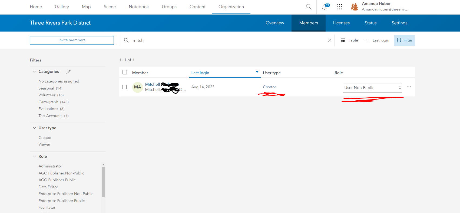Image resolution: width=460 pixels, height=213 pixels.
Task: Click Three Rivers Park District title
Action: (60, 23)
